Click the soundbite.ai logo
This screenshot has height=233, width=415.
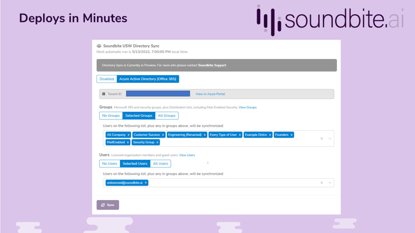(x=330, y=20)
